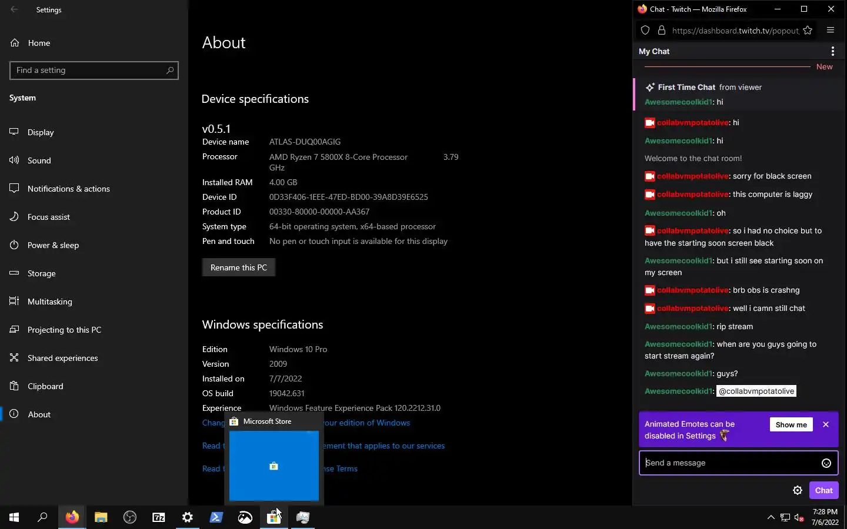Click the search magnifier in Find a setting
This screenshot has height=529, width=847.
click(x=170, y=70)
